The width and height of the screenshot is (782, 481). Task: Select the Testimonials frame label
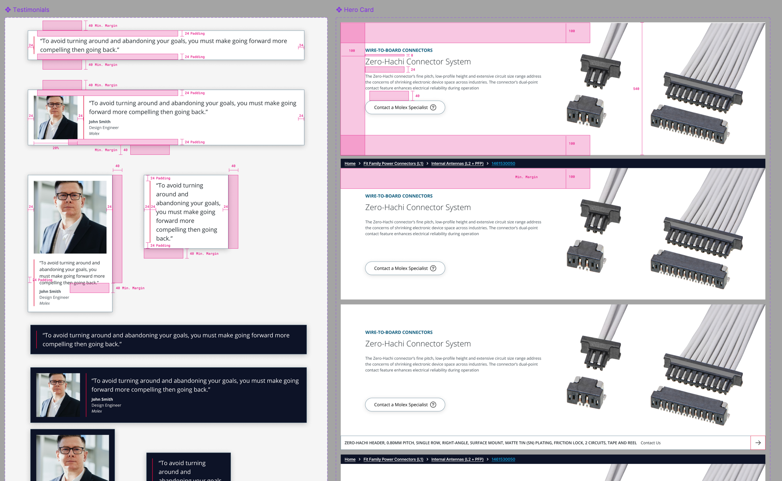[x=31, y=10]
